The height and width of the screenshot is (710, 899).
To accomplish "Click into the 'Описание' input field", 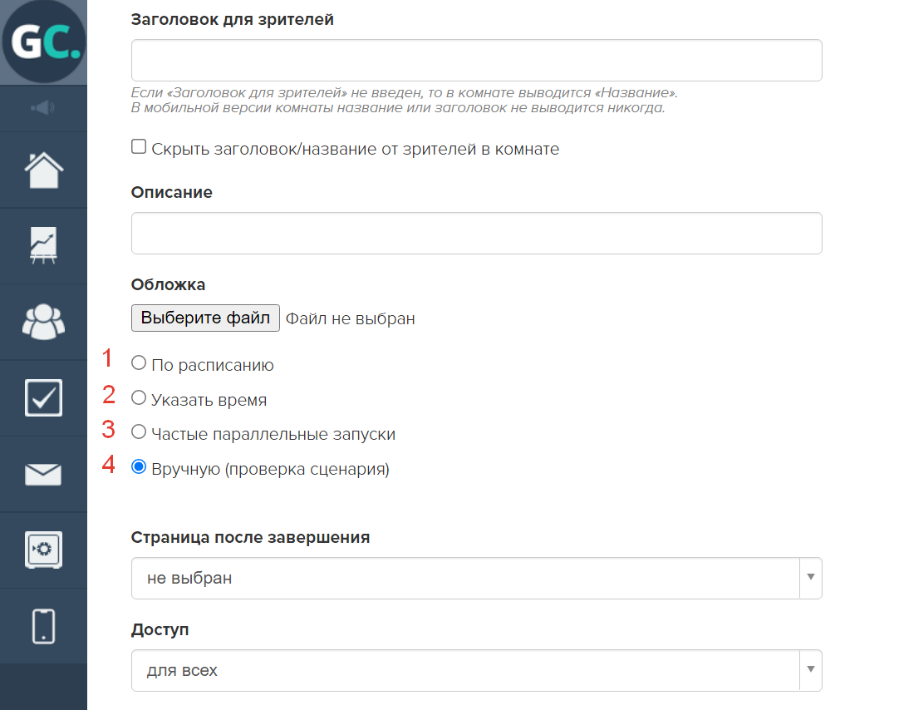I will point(476,234).
